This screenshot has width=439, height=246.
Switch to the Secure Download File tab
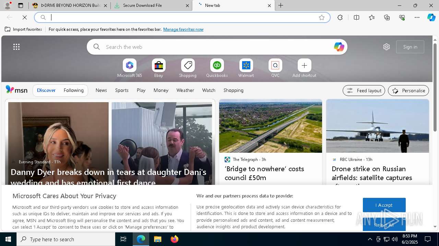[x=151, y=5]
